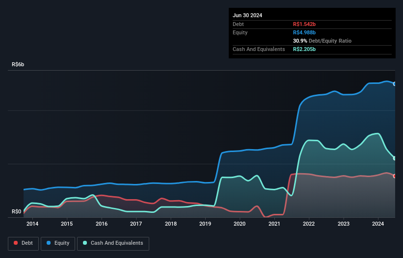Click the 2019 x-axis label
This screenshot has height=258, width=403.
pyautogui.click(x=205, y=224)
